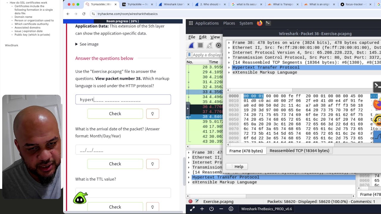Click the red expert info circle in status bar
The width and height of the screenshot is (381, 214).
pos(190,201)
